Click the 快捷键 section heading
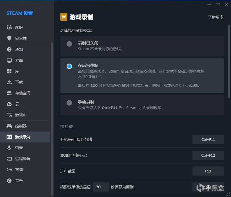Viewport: 231px width, 197px height. tap(66, 126)
